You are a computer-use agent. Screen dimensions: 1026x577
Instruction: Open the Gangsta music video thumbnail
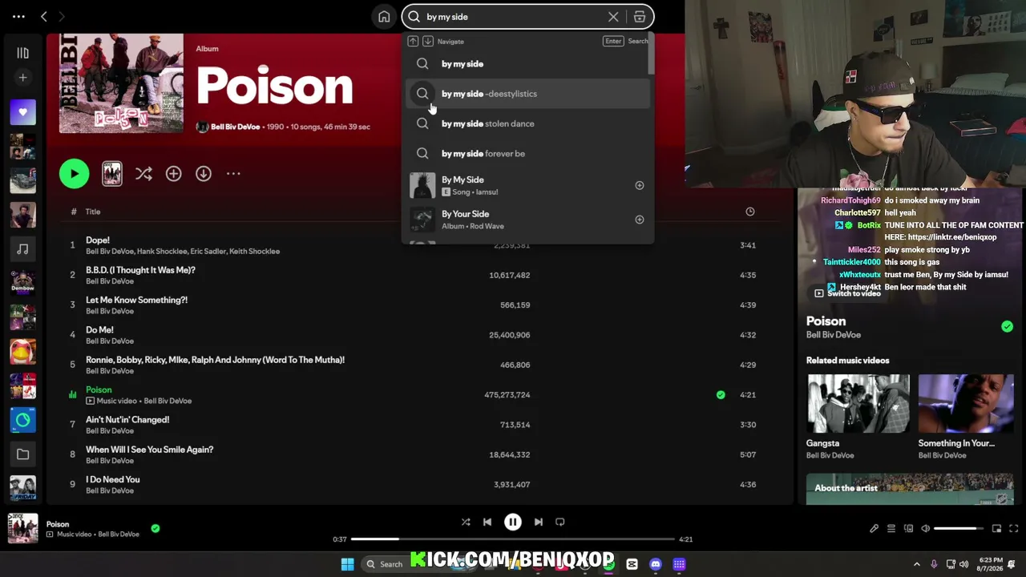tap(858, 403)
